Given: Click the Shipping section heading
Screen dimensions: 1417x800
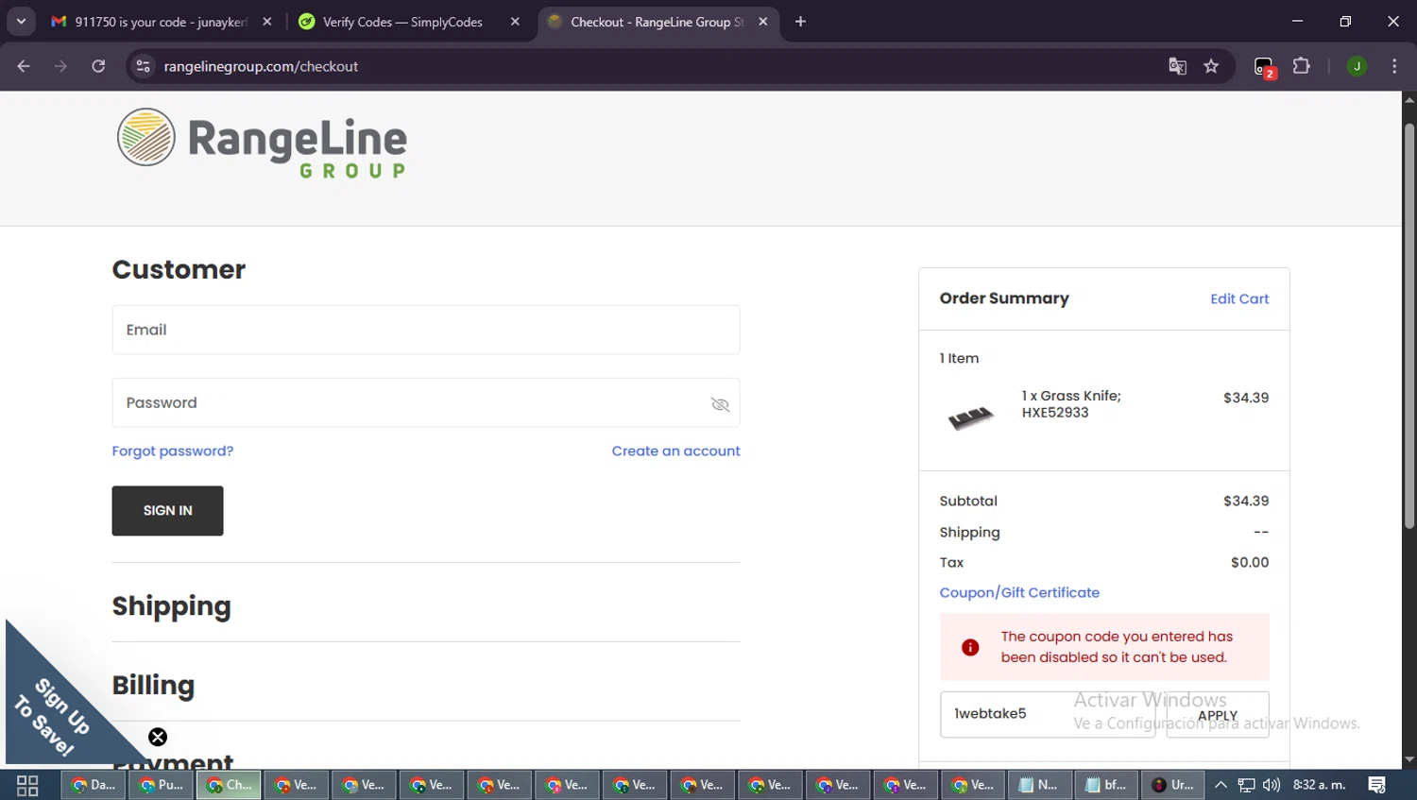Looking at the screenshot, I should coord(171,605).
